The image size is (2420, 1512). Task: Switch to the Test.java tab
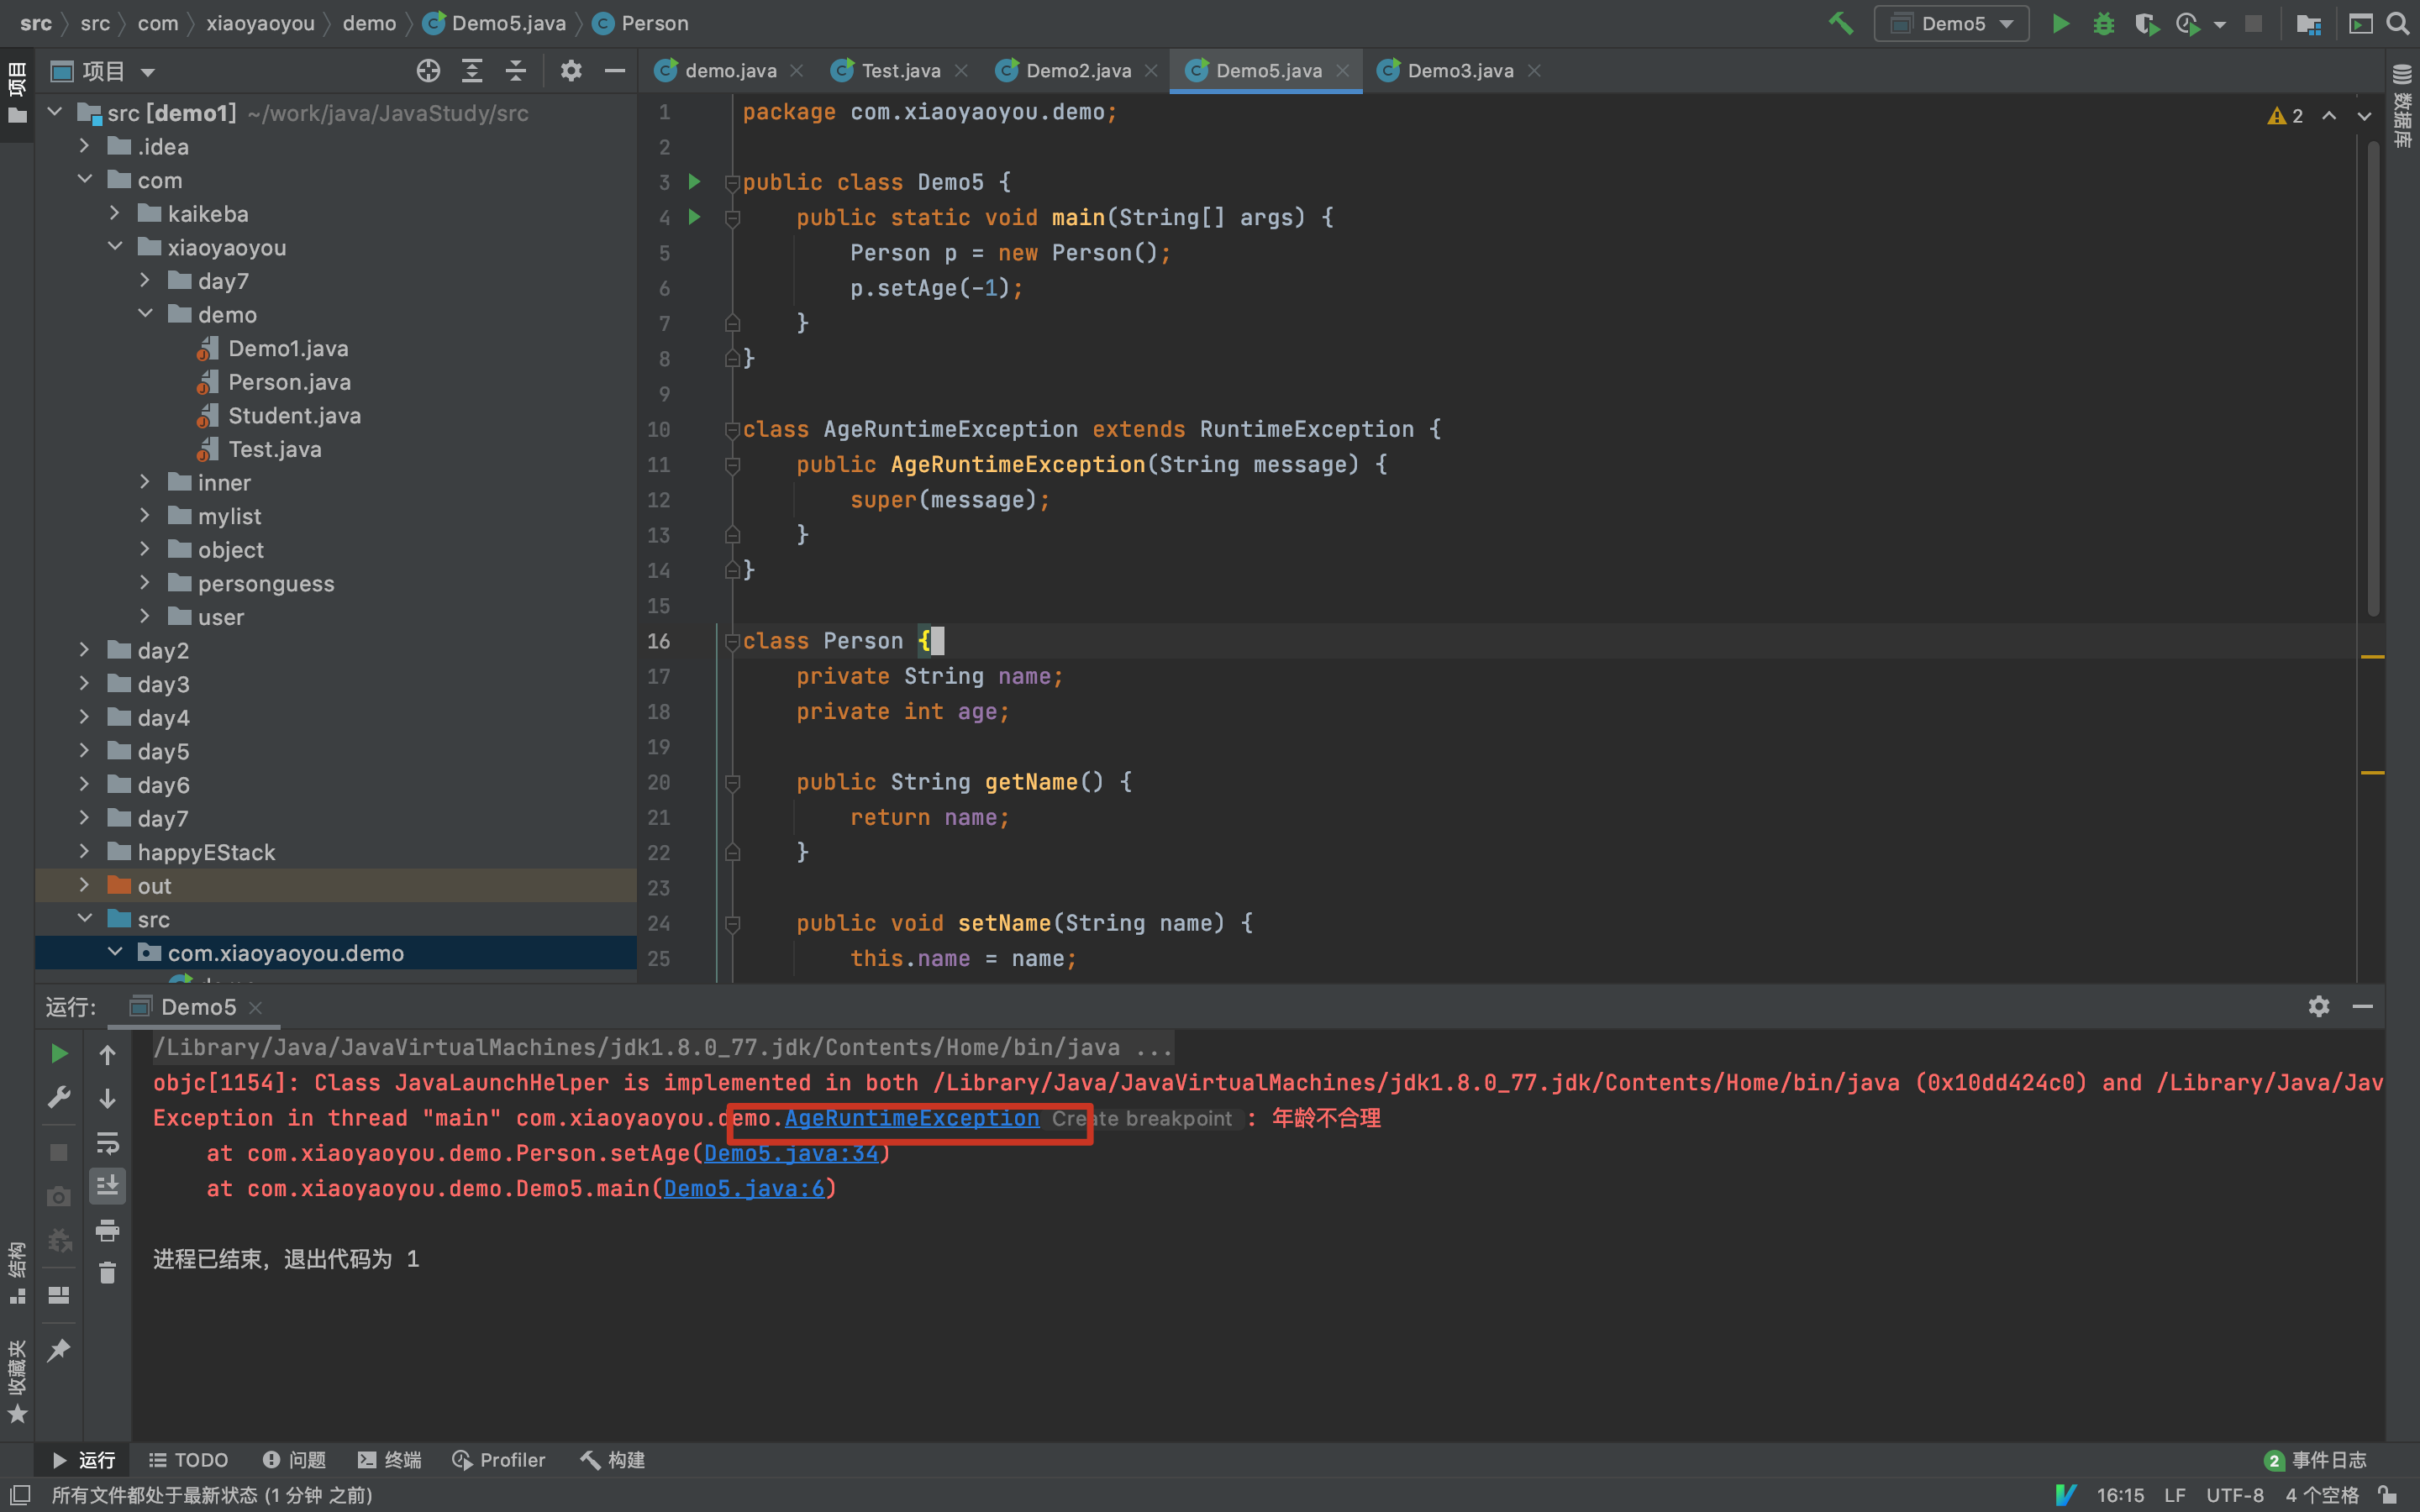click(900, 71)
